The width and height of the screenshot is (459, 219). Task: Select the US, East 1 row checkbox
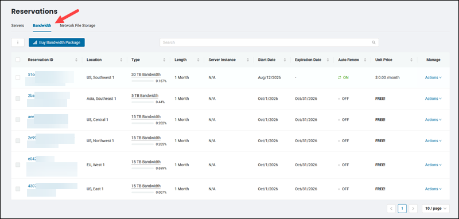(x=18, y=189)
